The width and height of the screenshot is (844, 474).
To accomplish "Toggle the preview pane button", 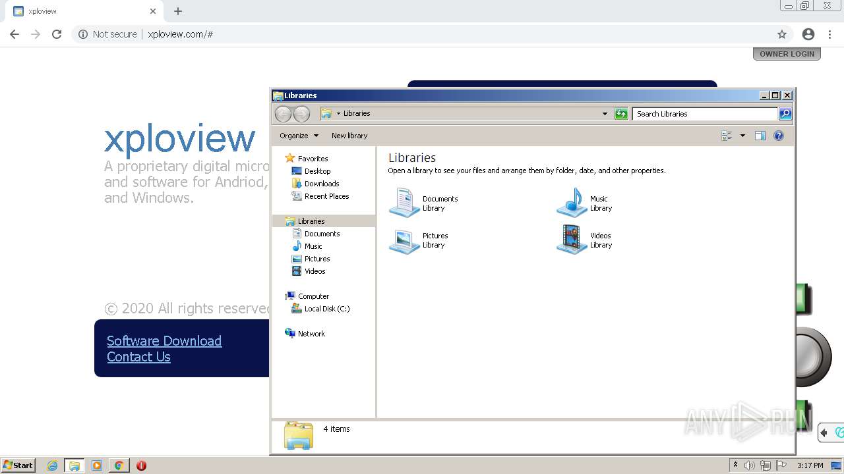I will click(x=760, y=136).
